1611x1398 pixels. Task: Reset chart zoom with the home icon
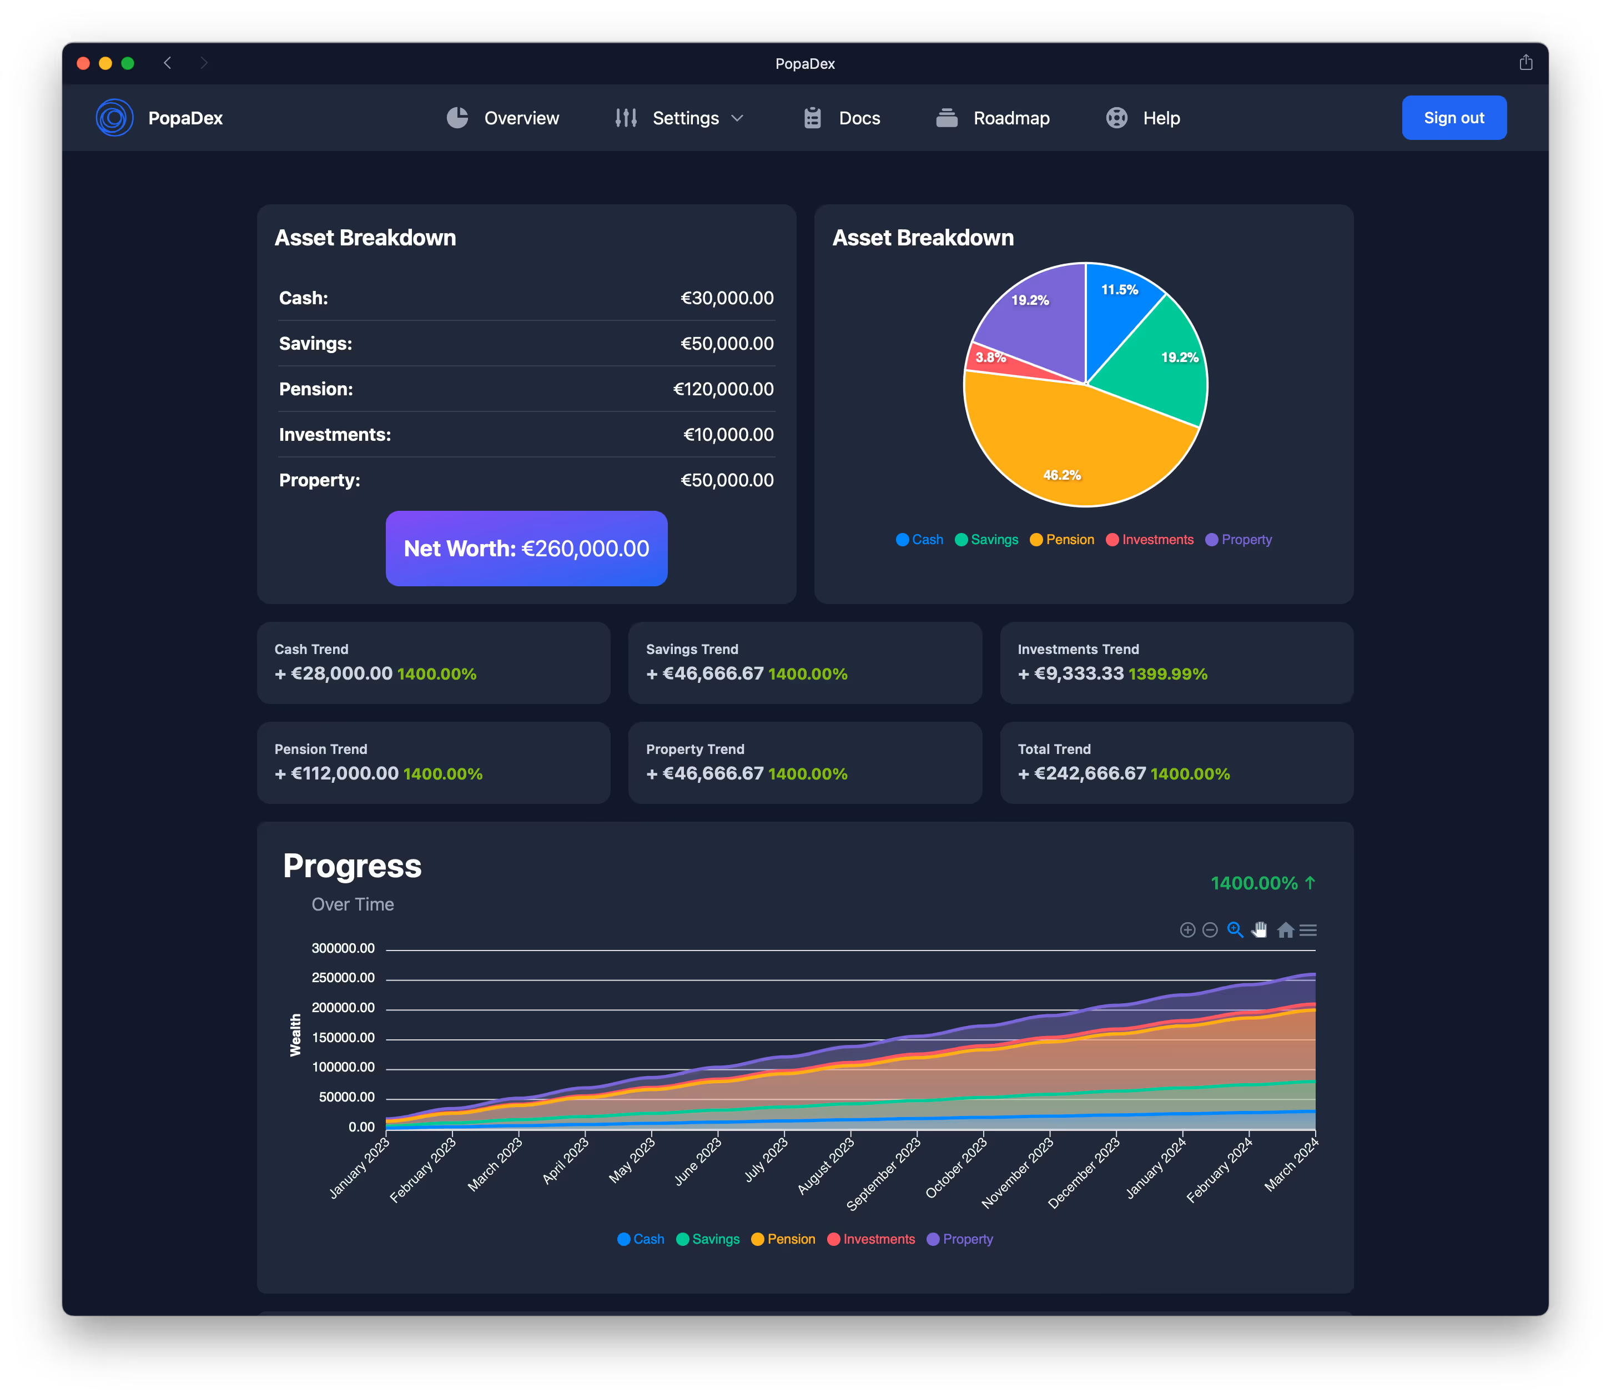pos(1285,930)
